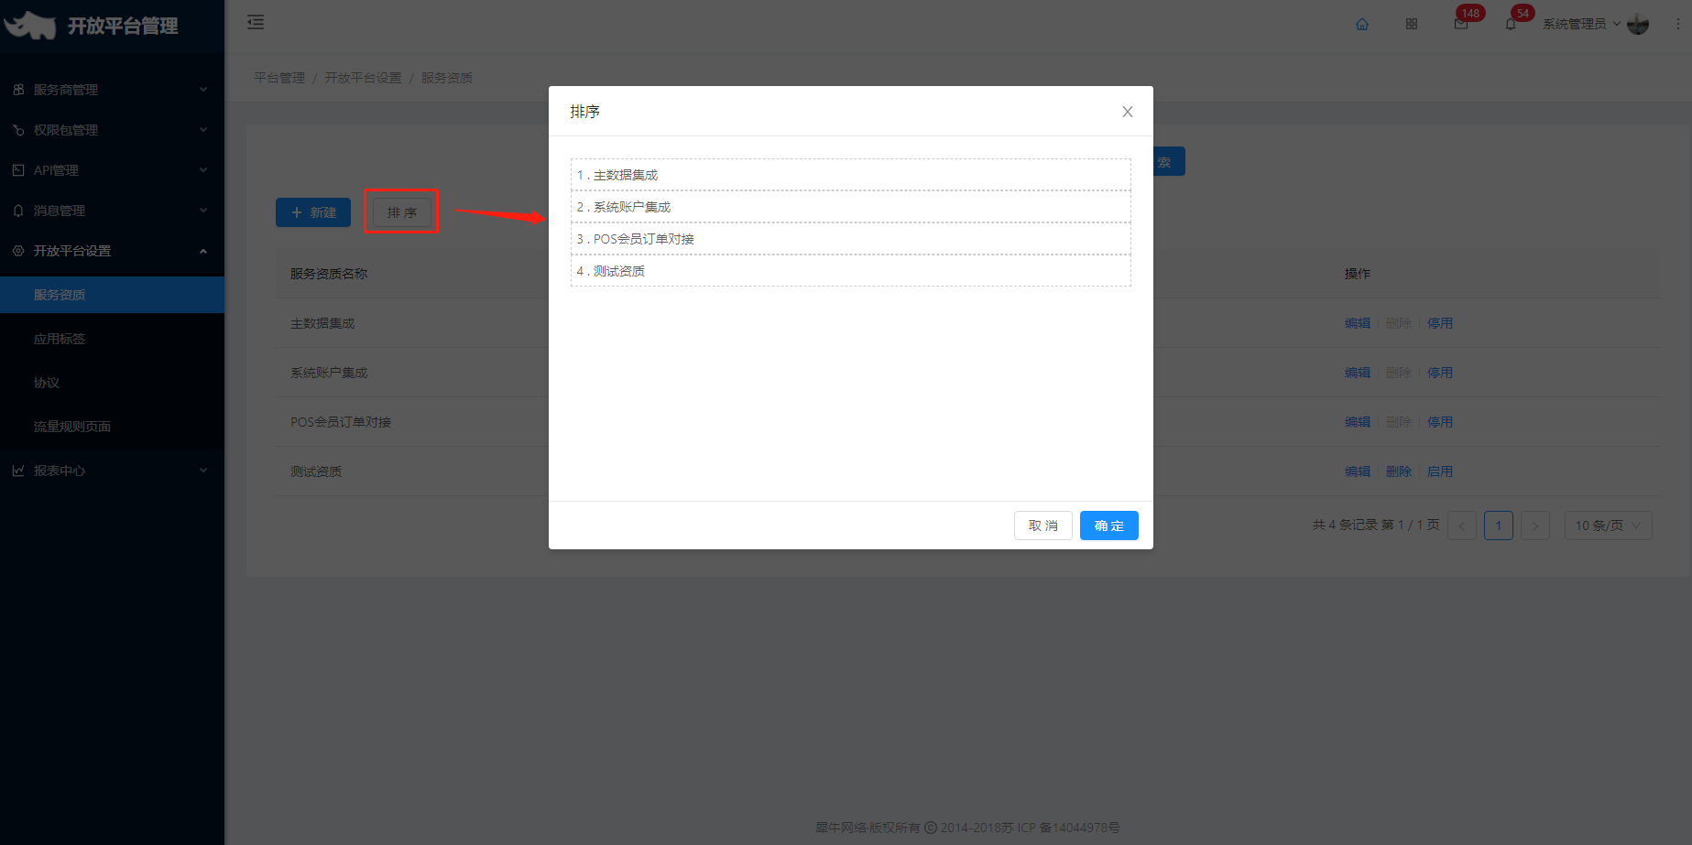
Task: Go to previous page arrow
Action: pos(1462,525)
